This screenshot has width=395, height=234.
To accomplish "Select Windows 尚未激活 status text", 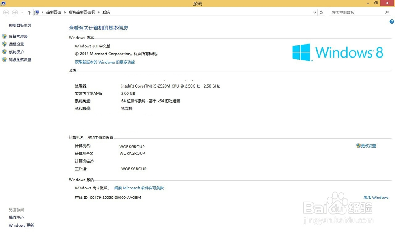I will point(92,188).
